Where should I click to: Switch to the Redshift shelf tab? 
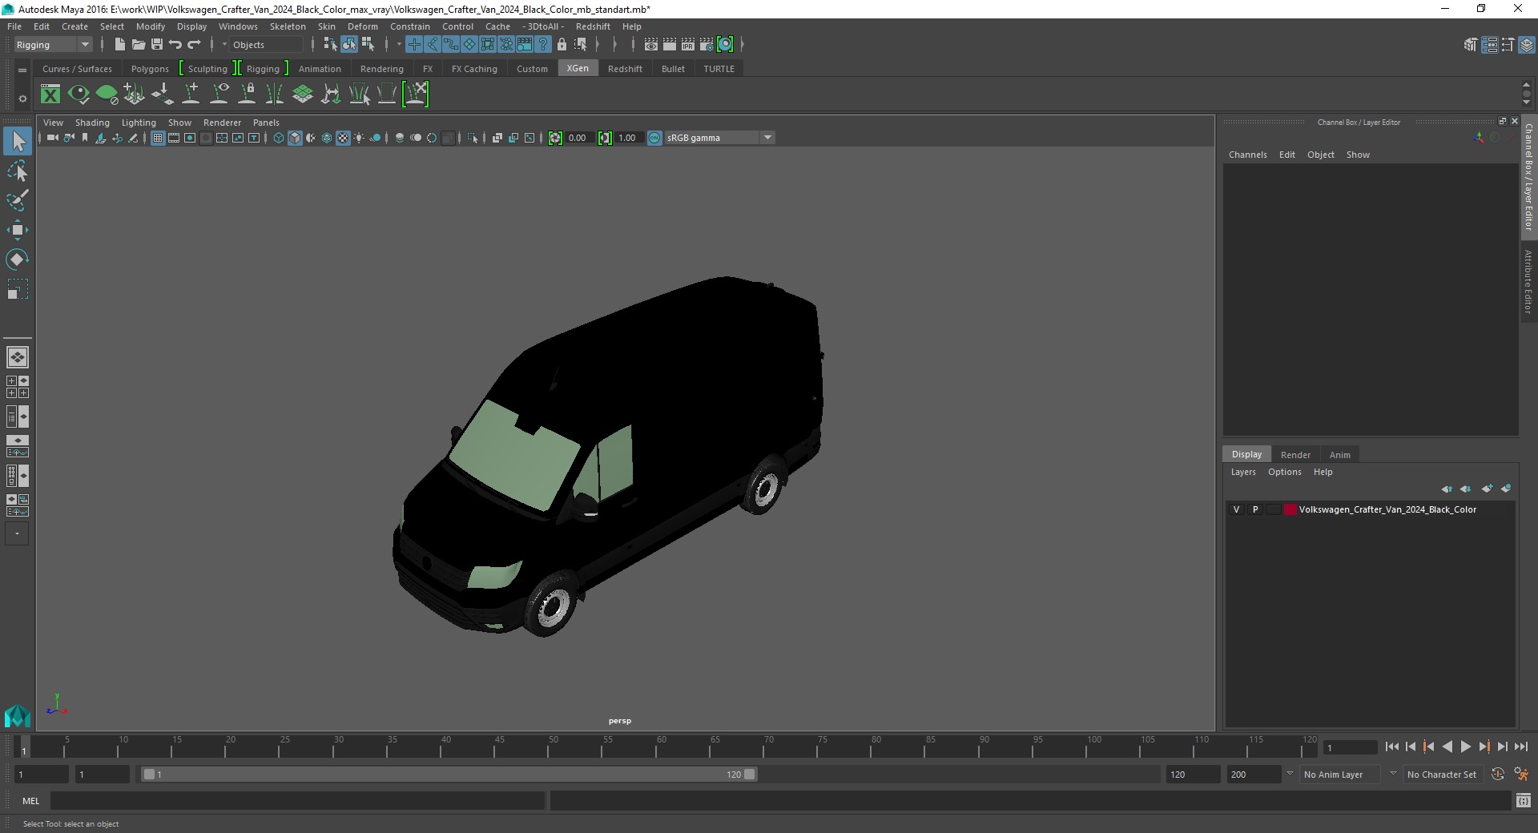point(625,69)
